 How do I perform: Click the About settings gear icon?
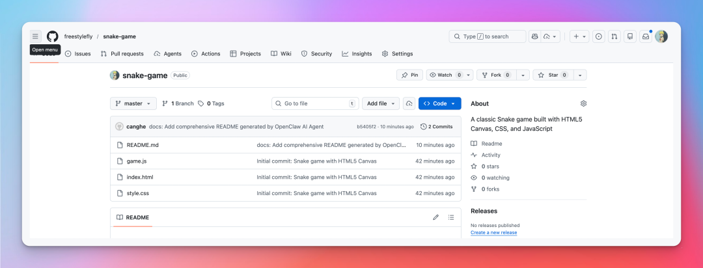point(583,103)
